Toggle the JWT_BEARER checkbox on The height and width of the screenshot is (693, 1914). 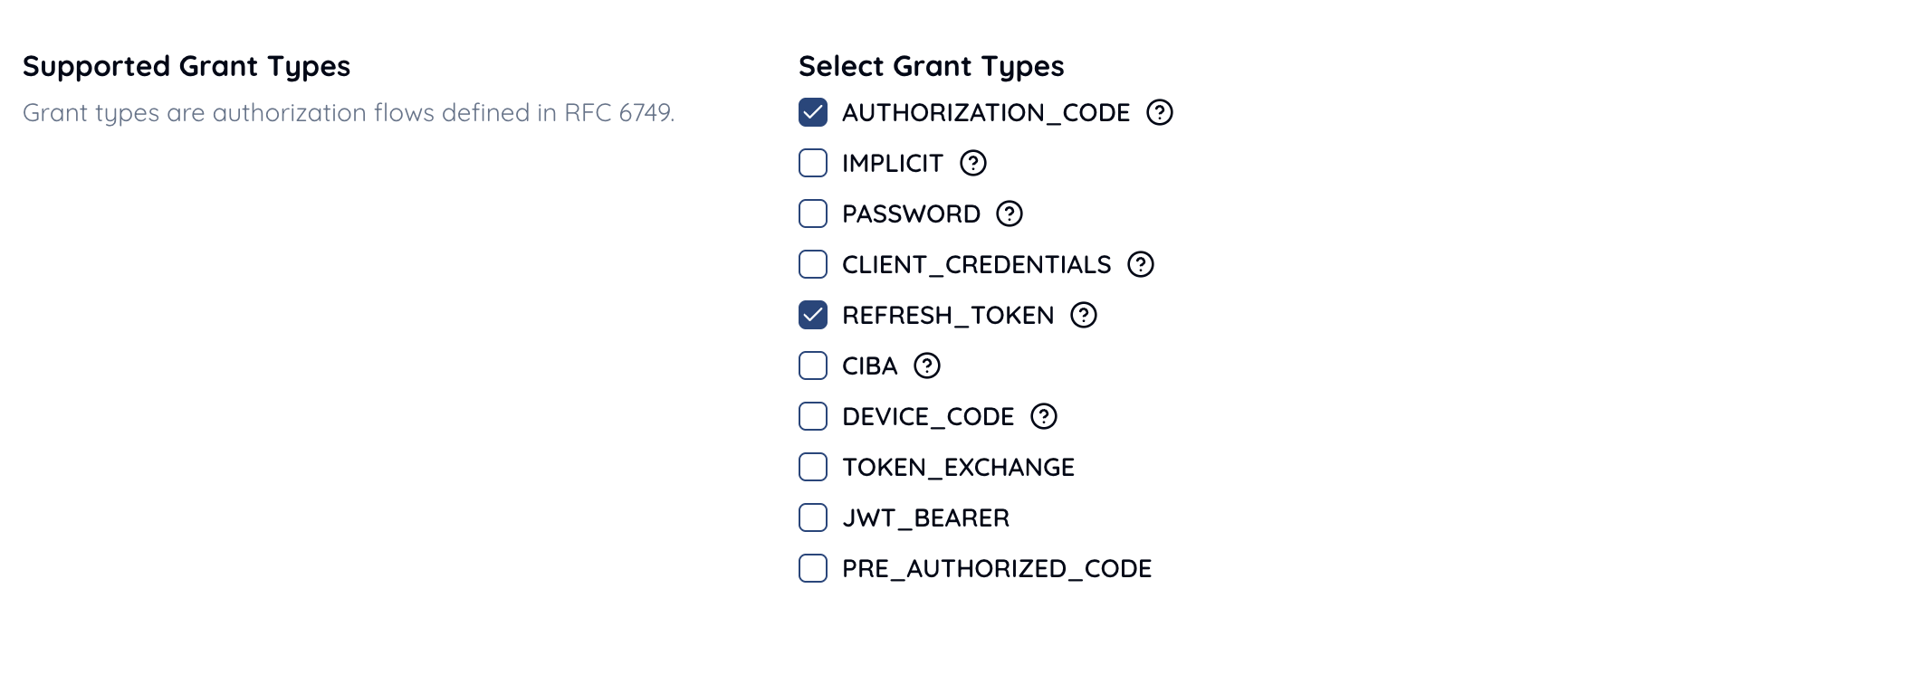click(813, 517)
